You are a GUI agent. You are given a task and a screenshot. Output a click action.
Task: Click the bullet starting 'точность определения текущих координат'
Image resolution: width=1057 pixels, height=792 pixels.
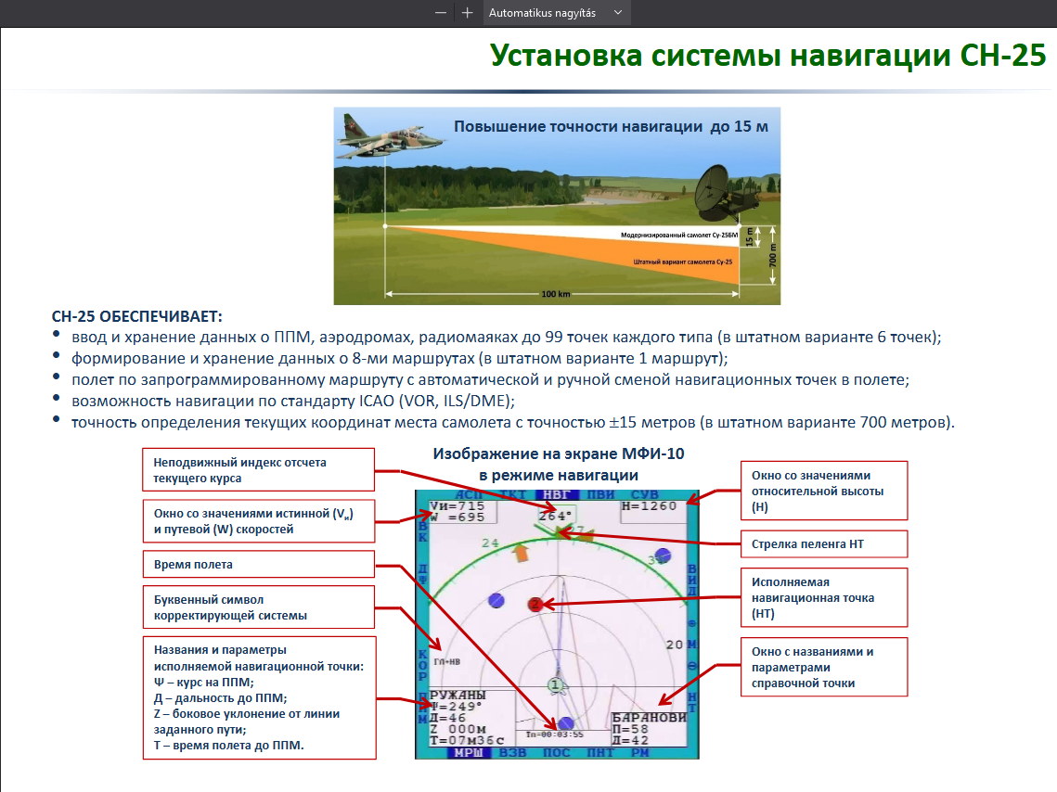(513, 422)
